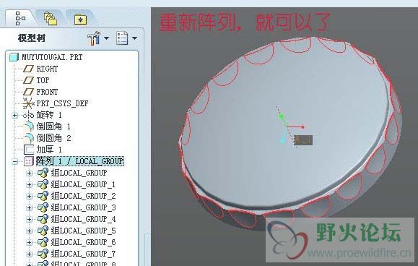Select the MUYUTOUGAI.PRT part icon
Screen dimensions: 418x266
tap(14, 57)
